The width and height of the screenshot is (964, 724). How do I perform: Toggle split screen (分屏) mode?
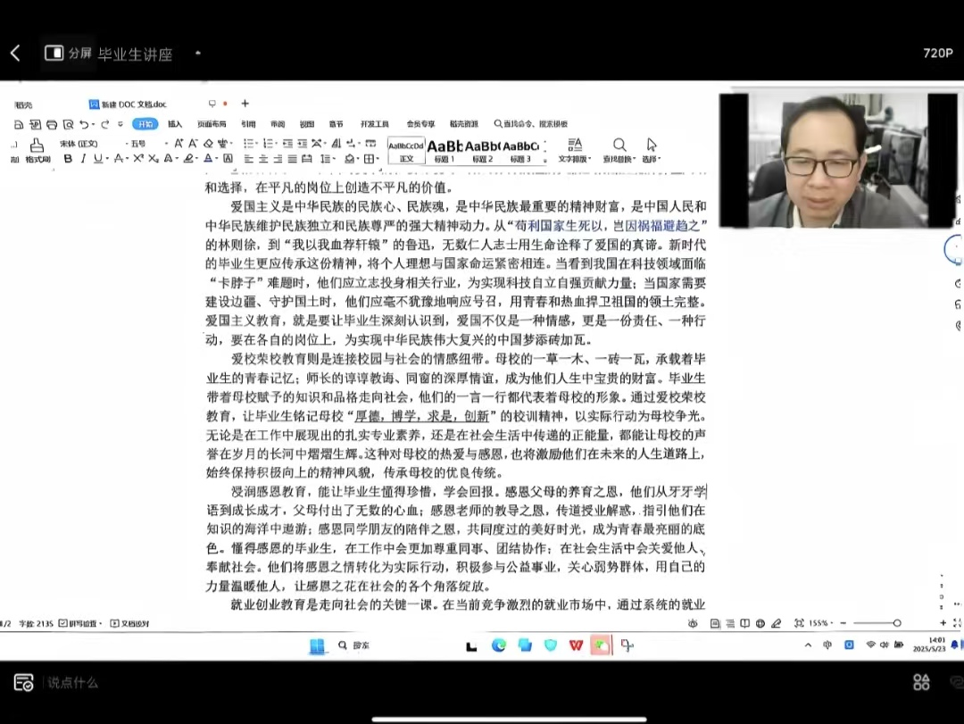click(x=69, y=54)
